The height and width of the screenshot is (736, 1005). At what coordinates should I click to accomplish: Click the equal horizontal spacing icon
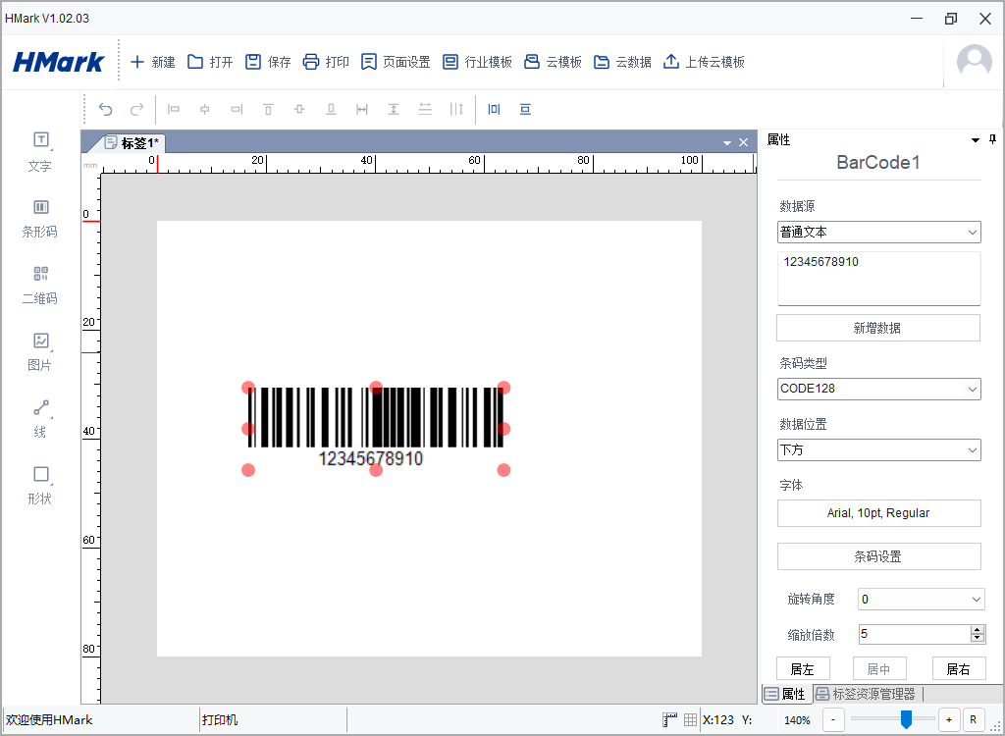coord(456,109)
